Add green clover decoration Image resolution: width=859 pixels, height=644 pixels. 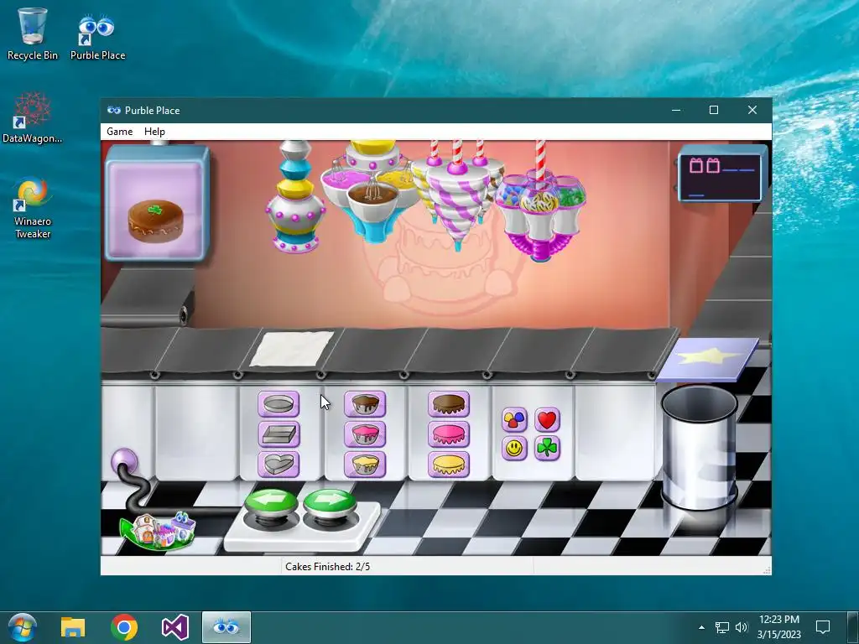[x=547, y=449]
